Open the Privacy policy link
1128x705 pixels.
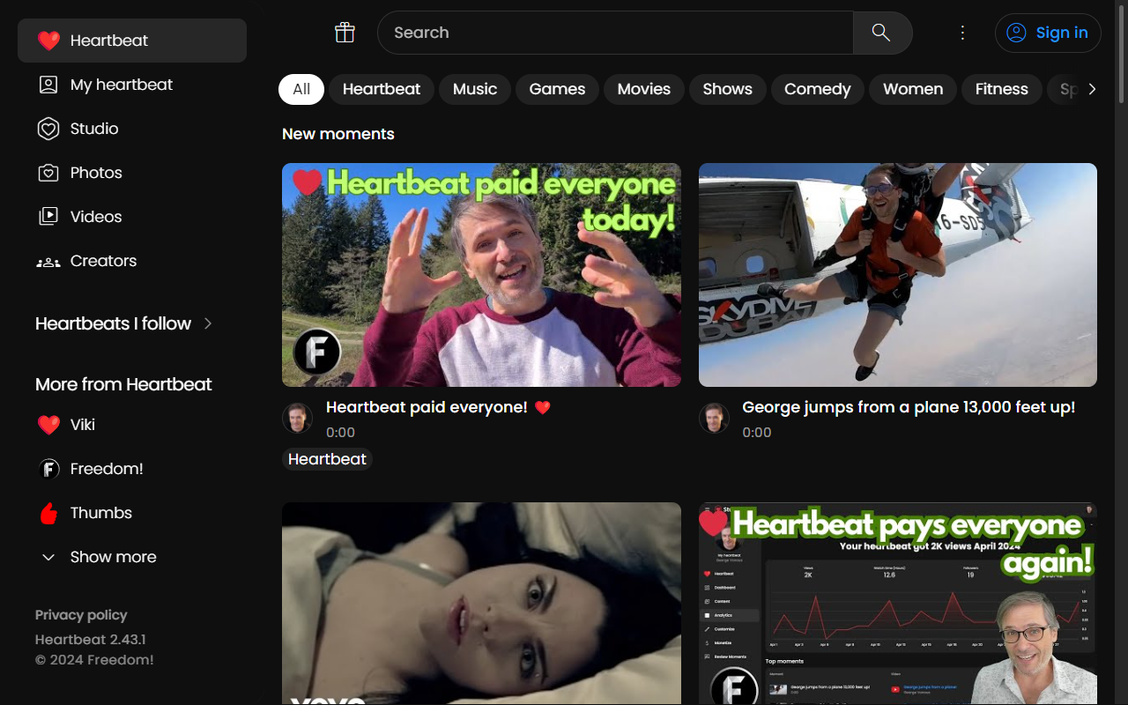(x=81, y=615)
